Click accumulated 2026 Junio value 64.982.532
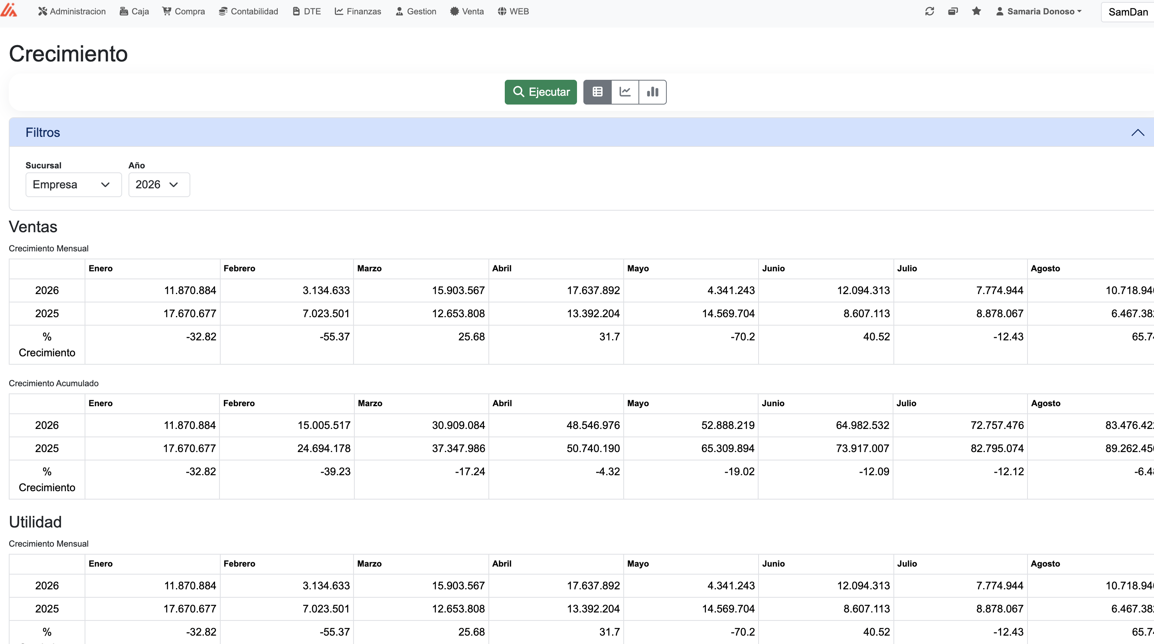 coord(862,425)
